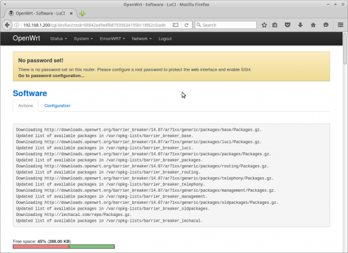Click the barrier_breaker_base updated line
Viewport: 348px width, 253px height.
pyautogui.click(x=104, y=136)
